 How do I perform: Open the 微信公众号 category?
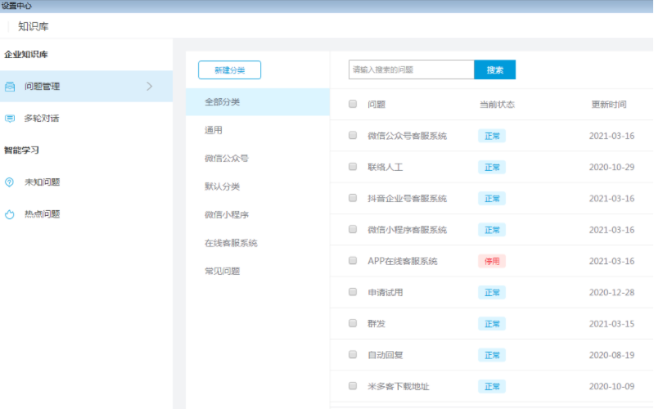pos(227,158)
